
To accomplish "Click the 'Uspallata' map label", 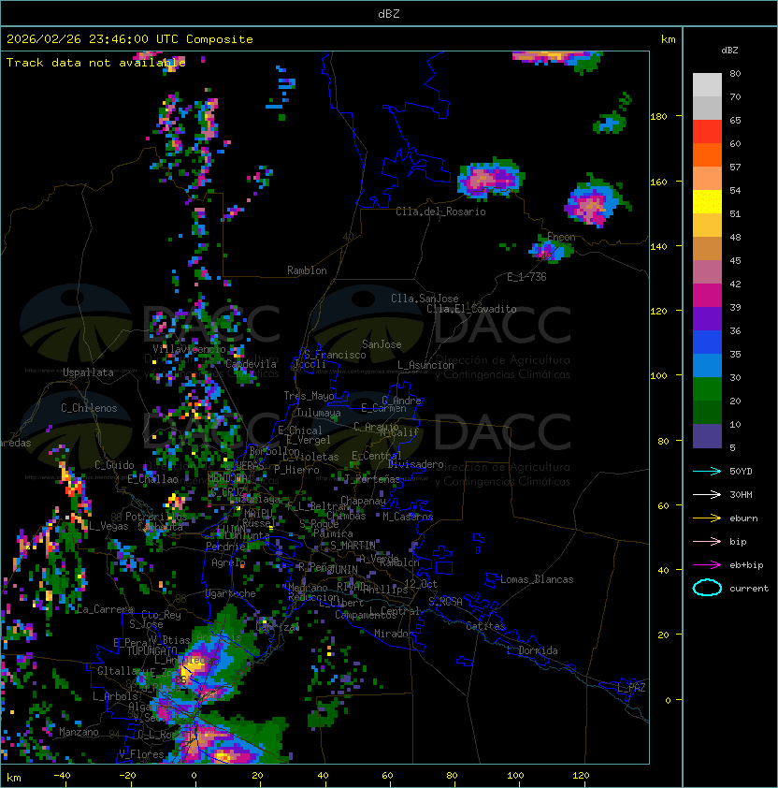I will tap(88, 372).
